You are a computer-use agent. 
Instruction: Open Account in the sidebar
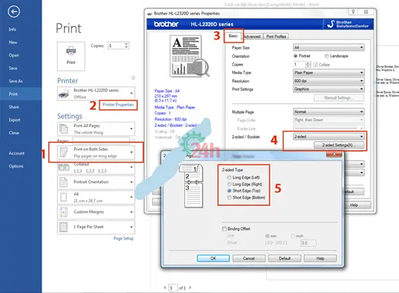(17, 153)
